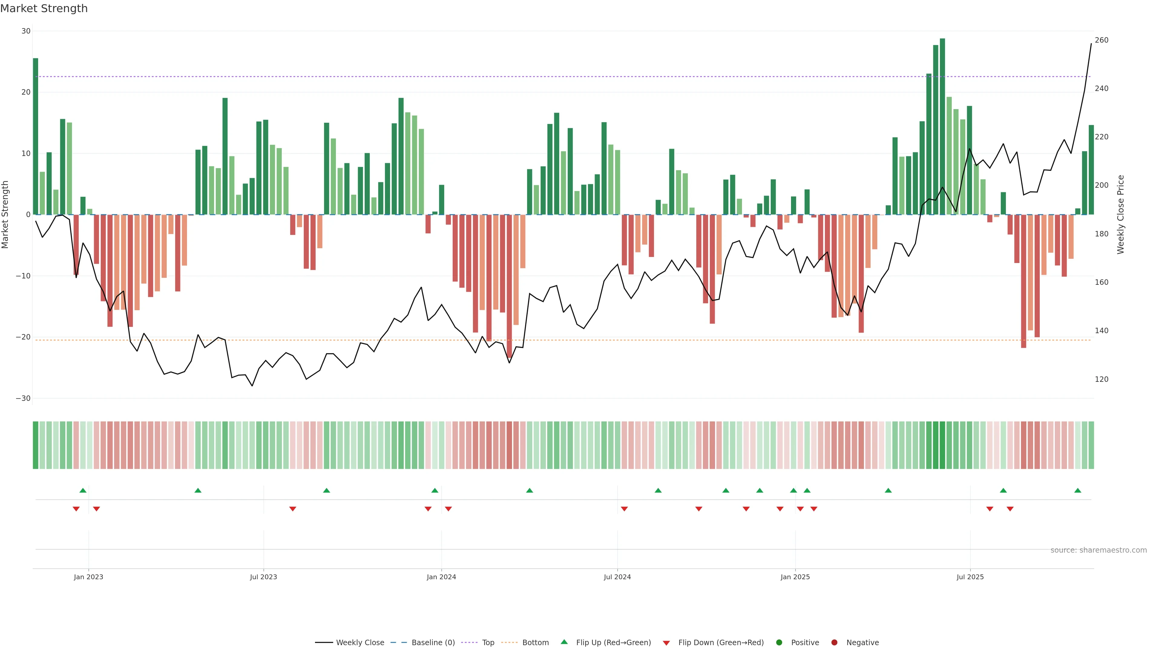Click the source: sharemaestro.com text

(x=1098, y=550)
